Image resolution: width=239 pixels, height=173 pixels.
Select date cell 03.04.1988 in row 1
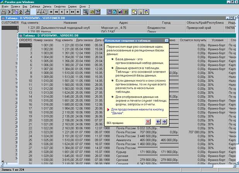click(84, 45)
